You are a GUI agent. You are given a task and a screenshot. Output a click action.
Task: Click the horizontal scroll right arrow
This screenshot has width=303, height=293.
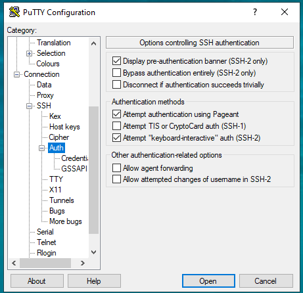(x=83, y=263)
